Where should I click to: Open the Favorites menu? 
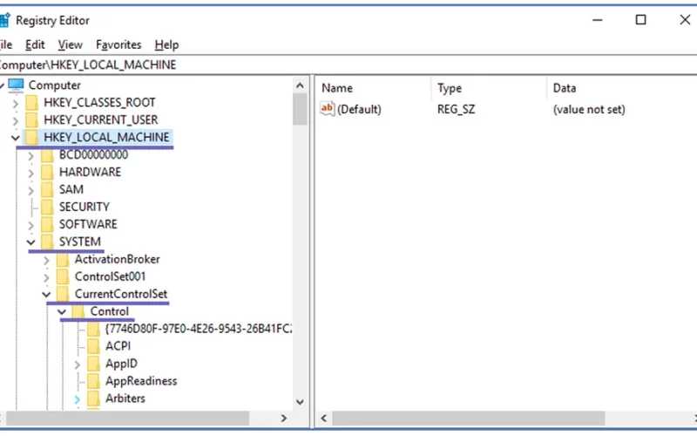[x=118, y=44]
